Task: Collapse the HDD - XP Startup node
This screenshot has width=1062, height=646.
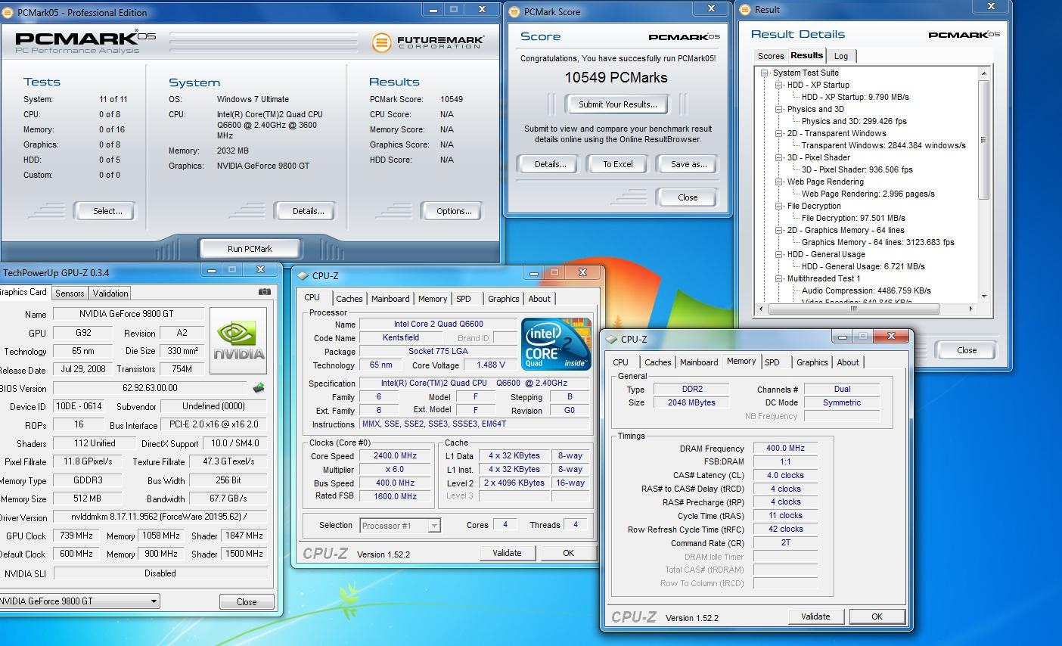Action: [x=779, y=85]
